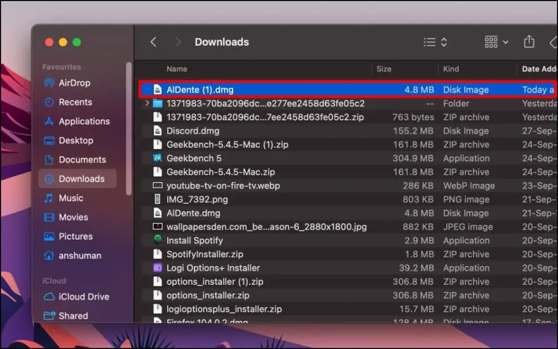Select the Geekbench 5 application icon
The image size is (558, 349).
coord(157,158)
